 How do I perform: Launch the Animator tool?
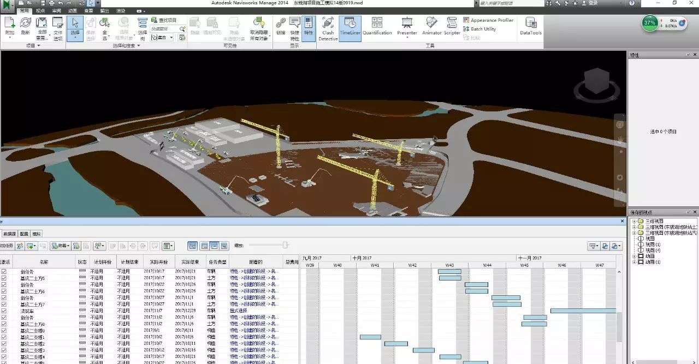tap(431, 28)
